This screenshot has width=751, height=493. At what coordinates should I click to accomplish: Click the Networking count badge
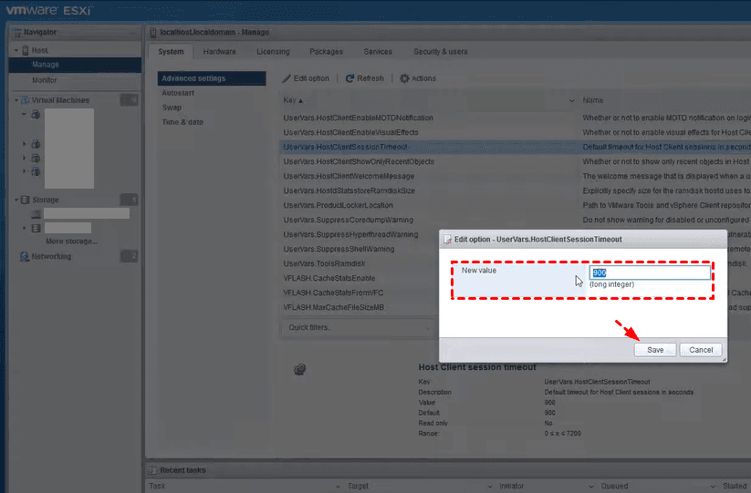click(129, 256)
